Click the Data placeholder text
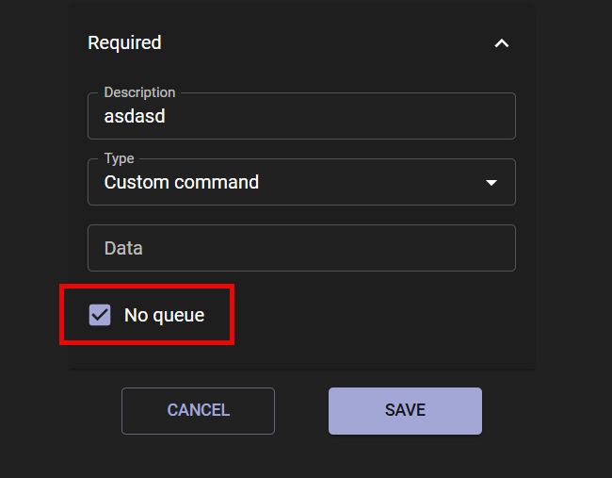Image resolution: width=612 pixels, height=478 pixels. (123, 249)
